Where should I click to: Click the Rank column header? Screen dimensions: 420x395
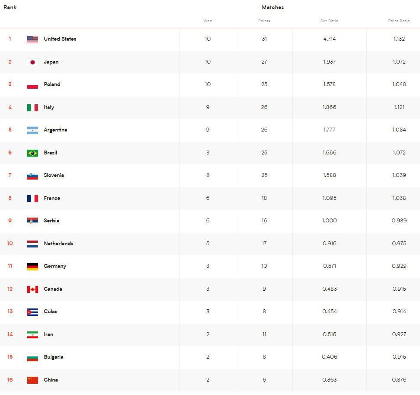tap(10, 7)
